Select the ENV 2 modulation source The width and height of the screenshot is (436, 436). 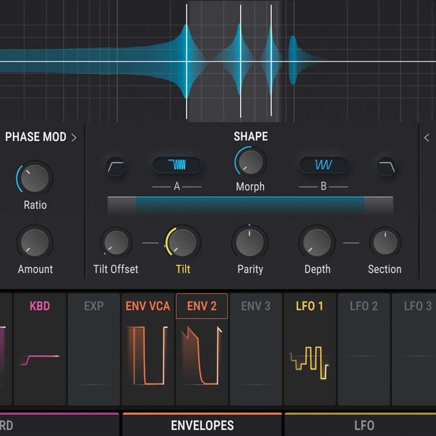point(202,306)
